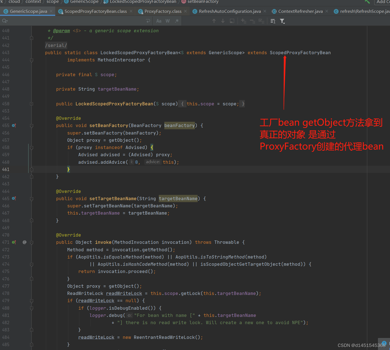The height and width of the screenshot is (350, 390).
Task: Click the 'scope' breadcrumb
Action: coord(53,2)
